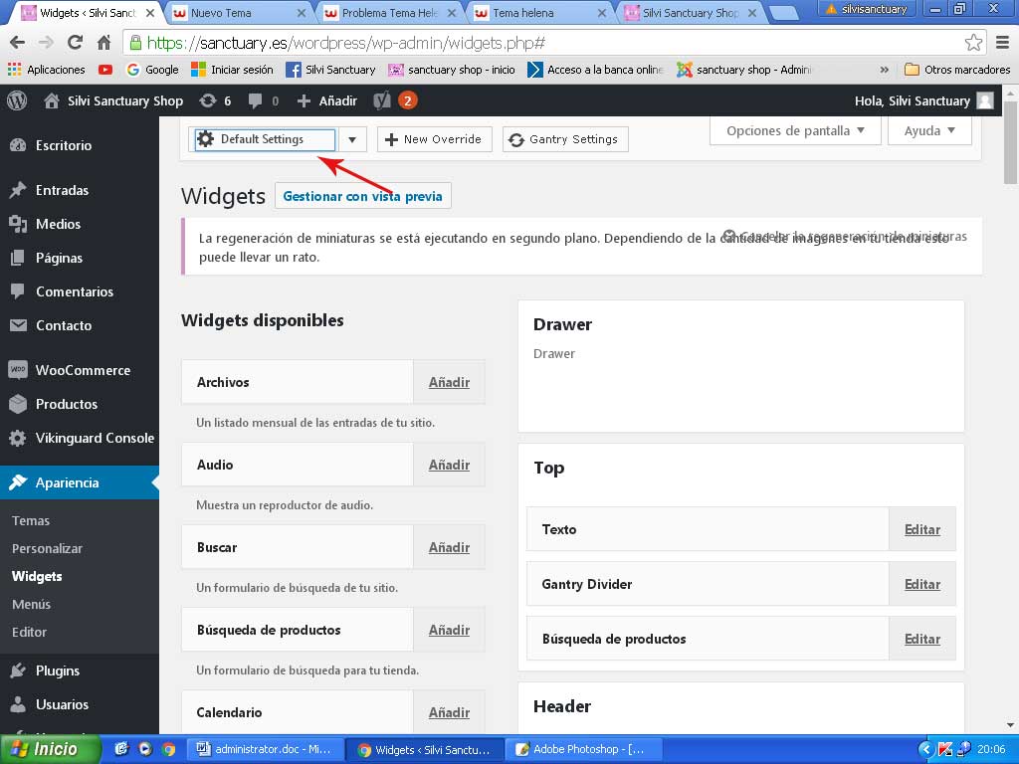The image size is (1019, 764).
Task: Open Chrome menu hamburger icon
Action: pyautogui.click(x=1002, y=43)
